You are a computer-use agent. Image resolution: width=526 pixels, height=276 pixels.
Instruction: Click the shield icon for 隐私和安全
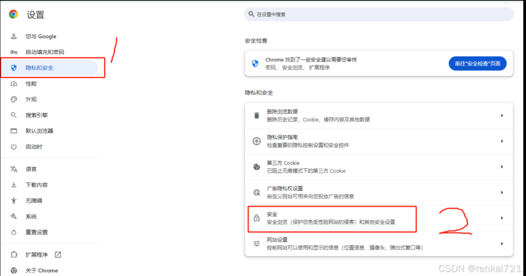14,68
